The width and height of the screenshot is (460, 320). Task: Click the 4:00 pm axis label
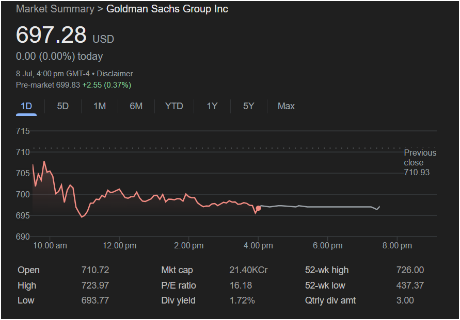pos(258,245)
